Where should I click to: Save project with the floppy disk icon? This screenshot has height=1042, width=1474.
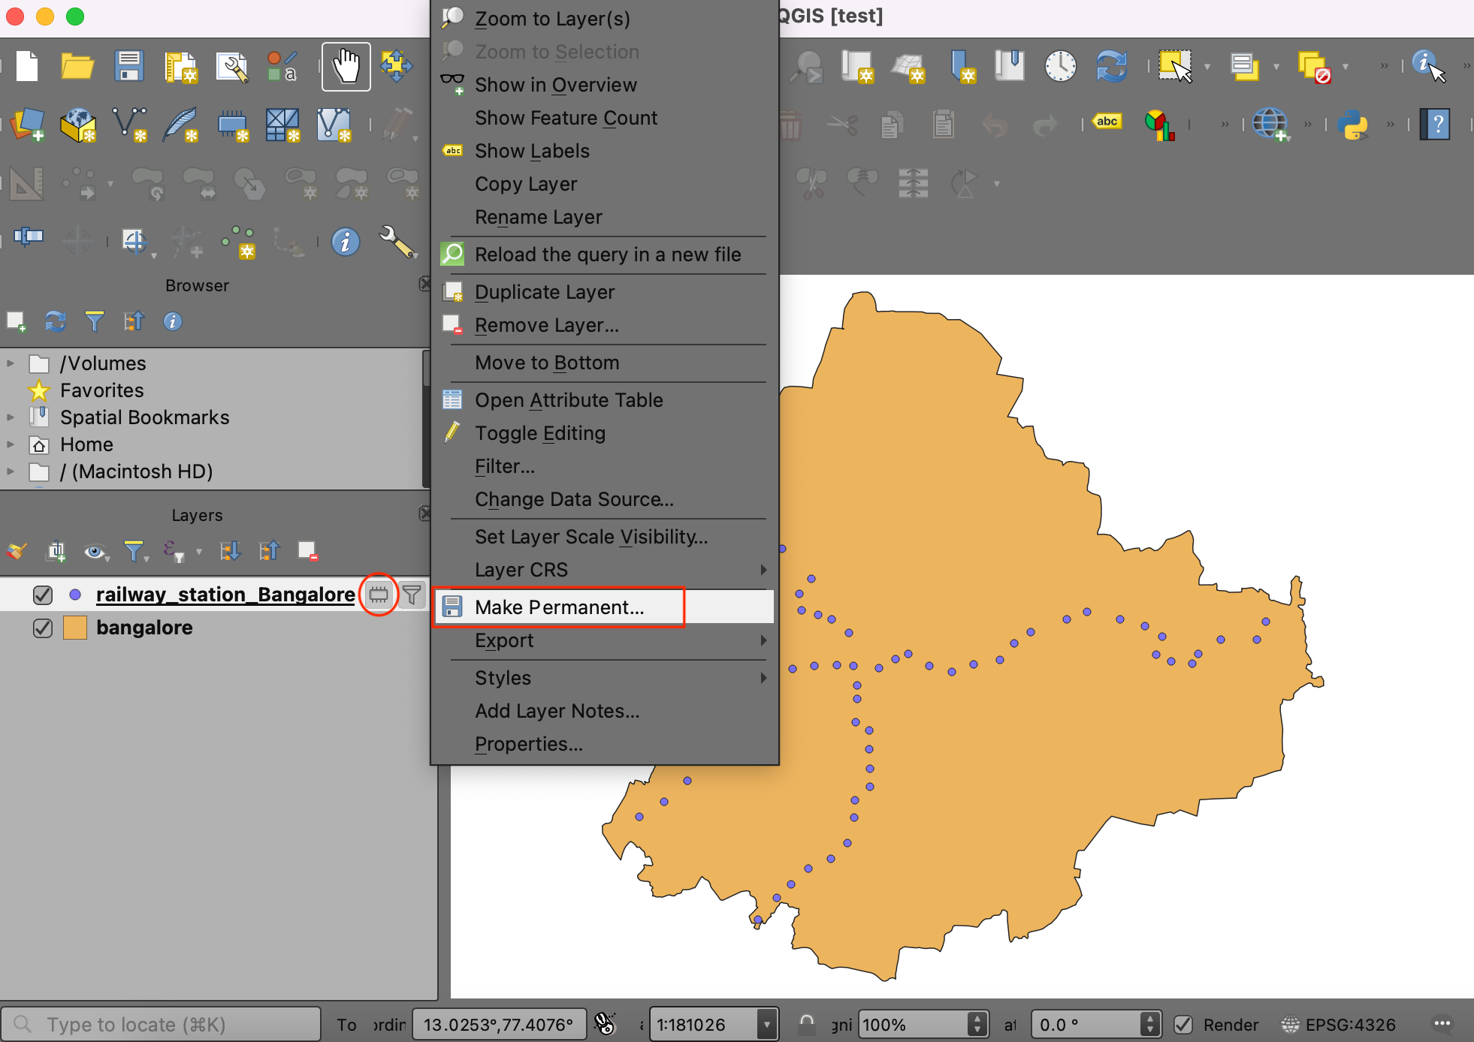click(x=129, y=66)
